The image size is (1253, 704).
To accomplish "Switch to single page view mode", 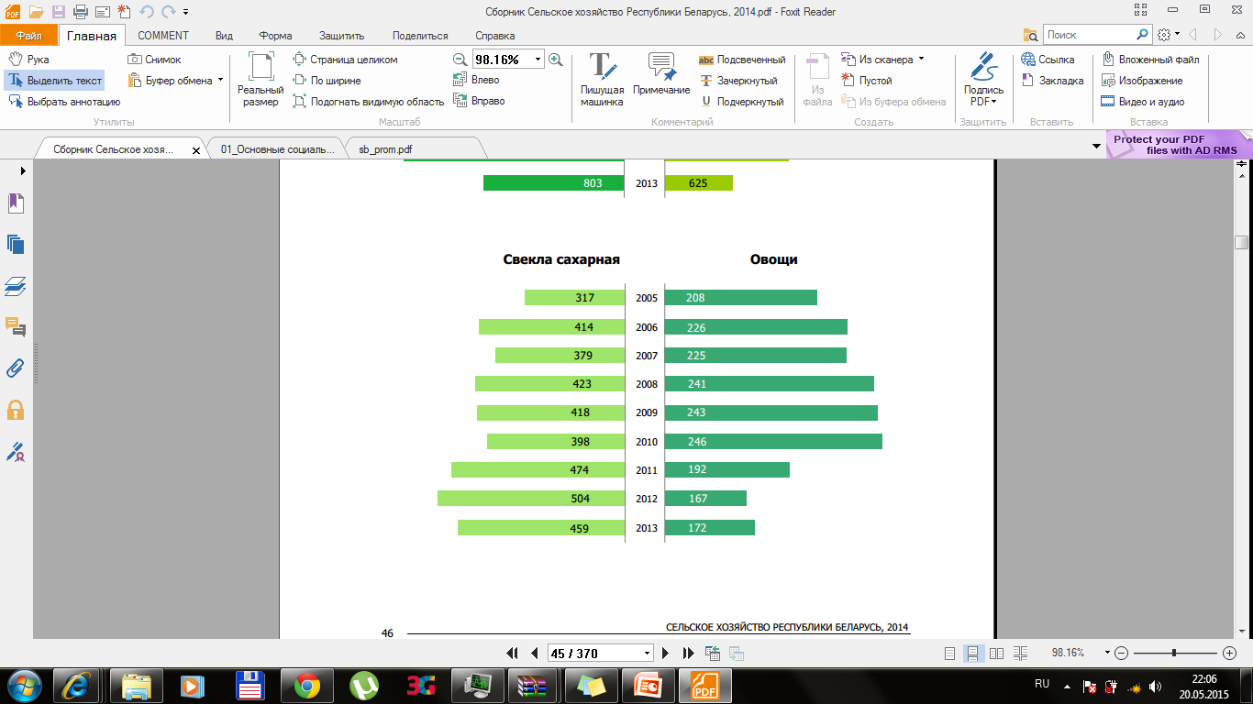I will pyautogui.click(x=951, y=654).
